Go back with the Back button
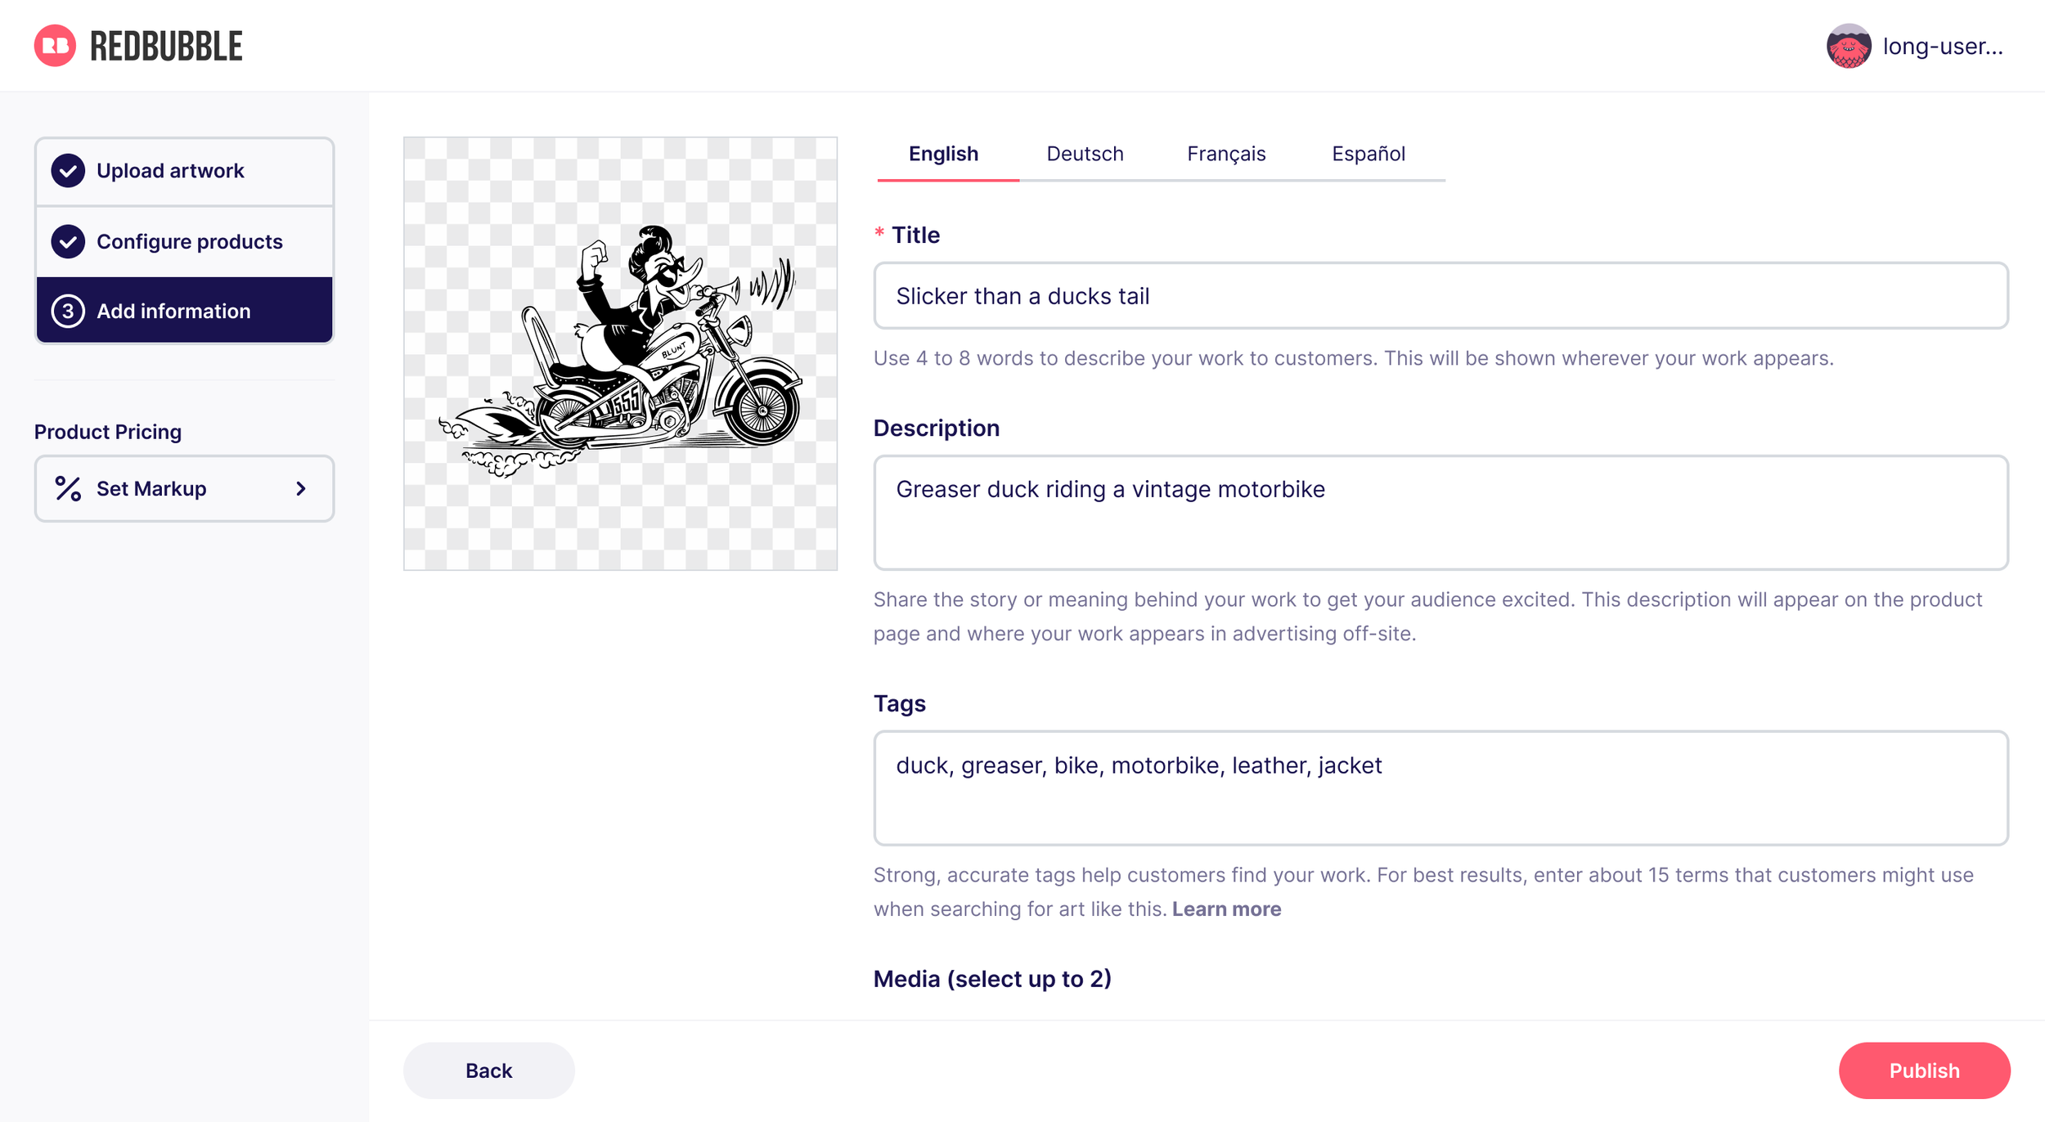The image size is (2045, 1122). coord(488,1070)
